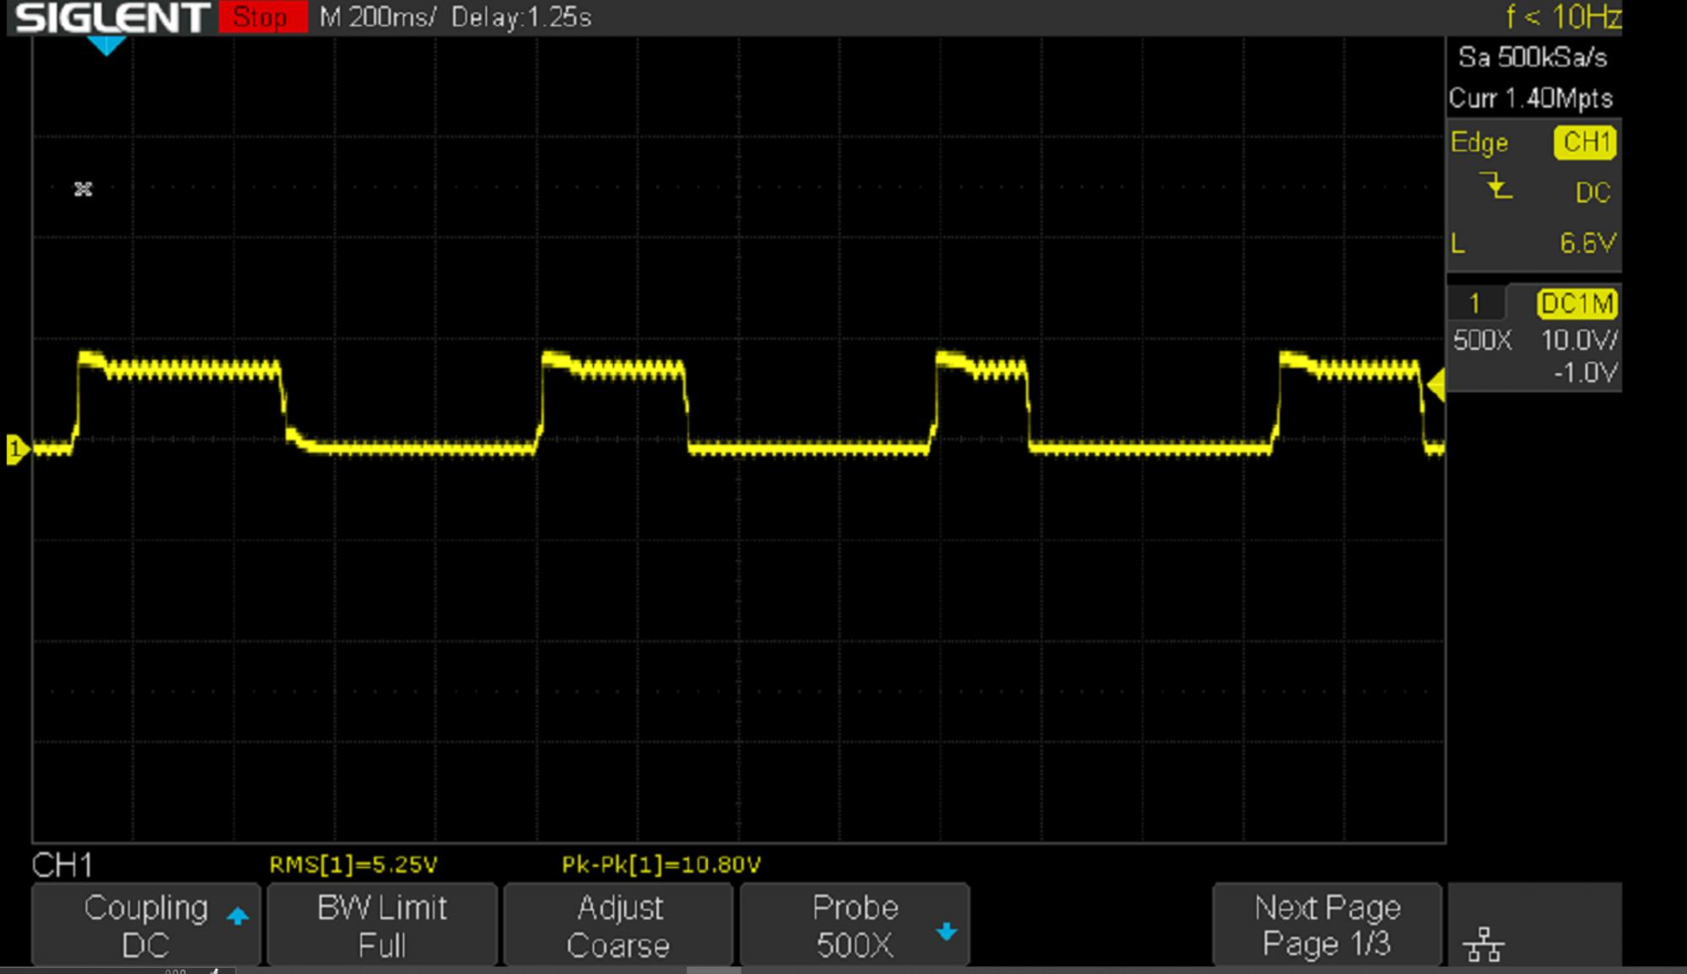
Task: Click the yellow CH1 trigger source badge
Action: coord(1585,143)
